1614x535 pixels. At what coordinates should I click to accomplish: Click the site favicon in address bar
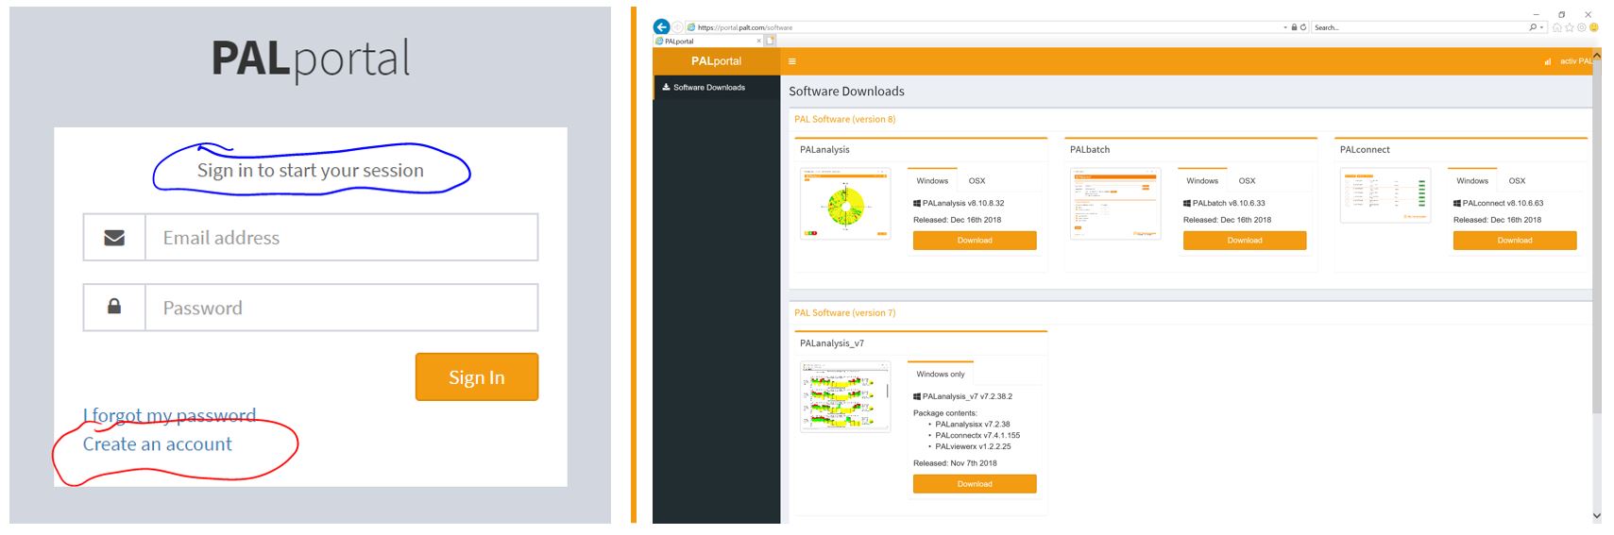(x=691, y=27)
